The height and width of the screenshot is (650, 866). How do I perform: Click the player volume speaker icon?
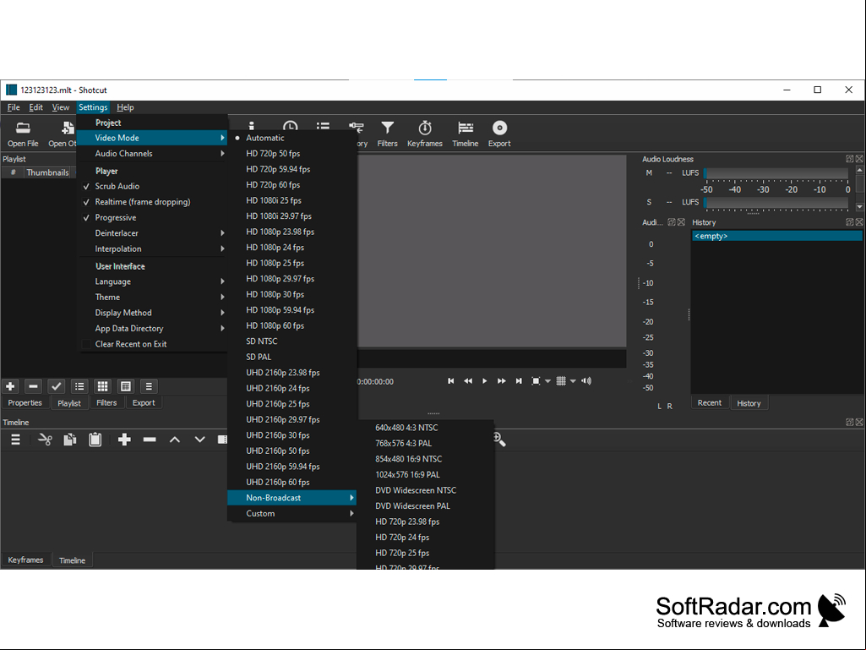(x=586, y=381)
